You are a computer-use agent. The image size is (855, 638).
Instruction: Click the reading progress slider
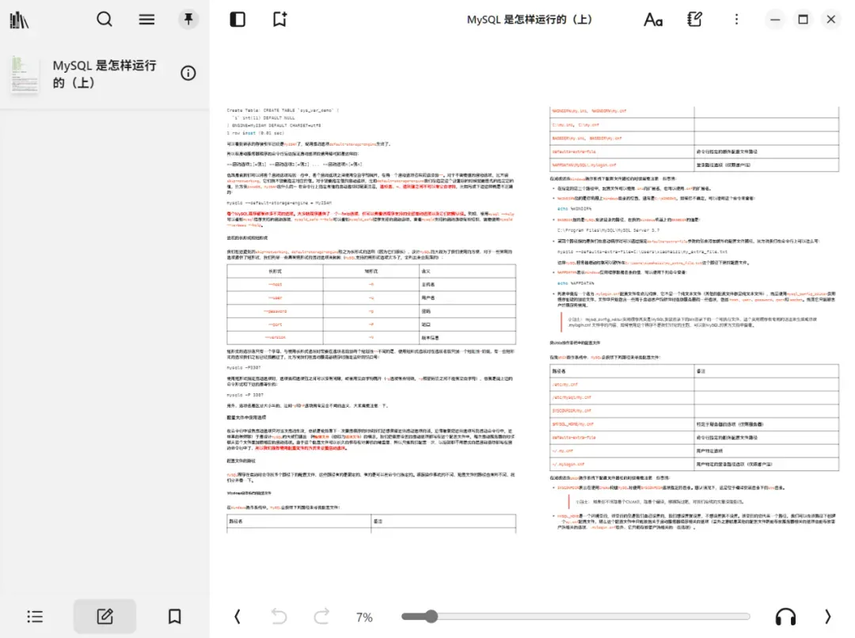(576, 617)
